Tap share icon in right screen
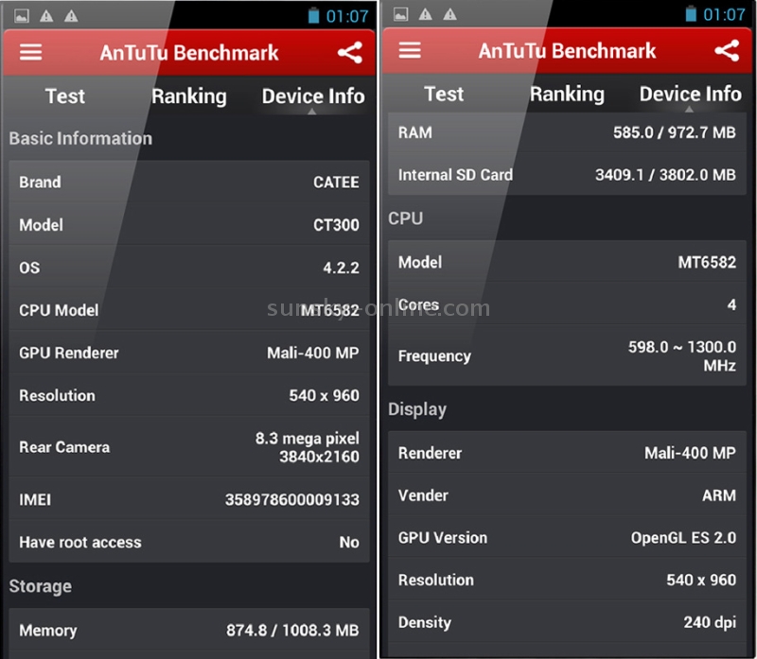 point(727,51)
